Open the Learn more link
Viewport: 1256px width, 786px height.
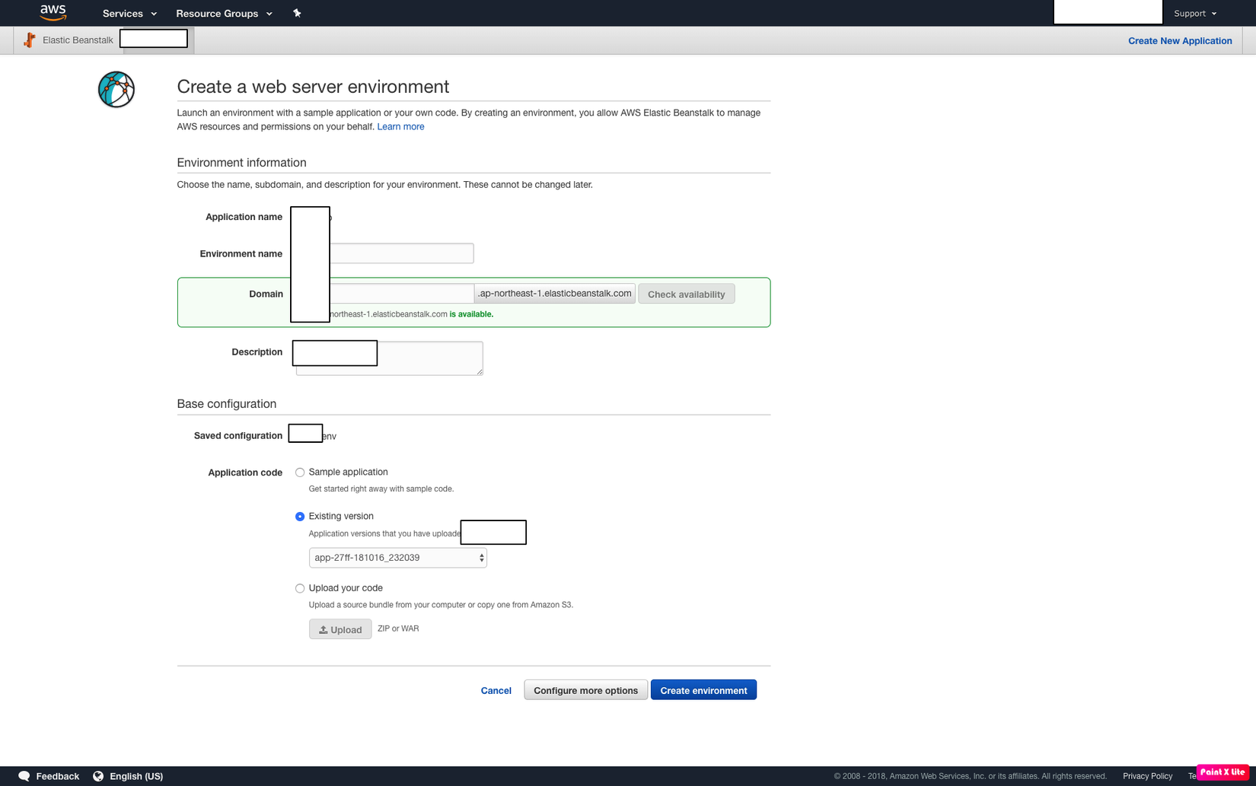(400, 127)
